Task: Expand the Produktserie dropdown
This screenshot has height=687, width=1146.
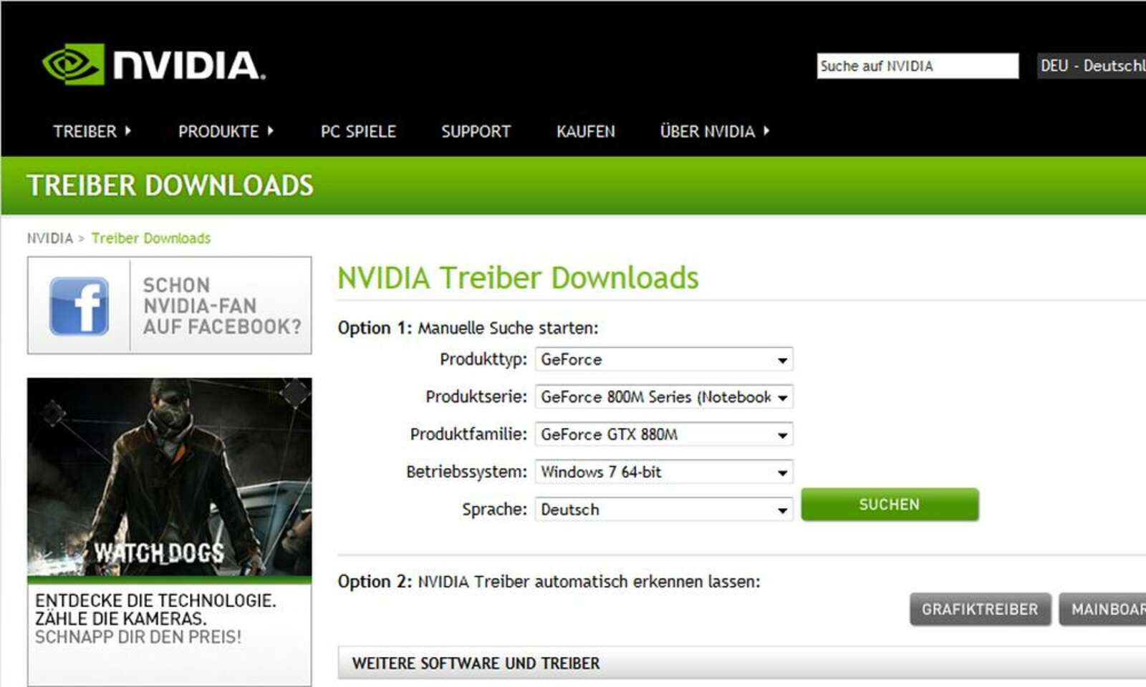Action: [x=663, y=397]
